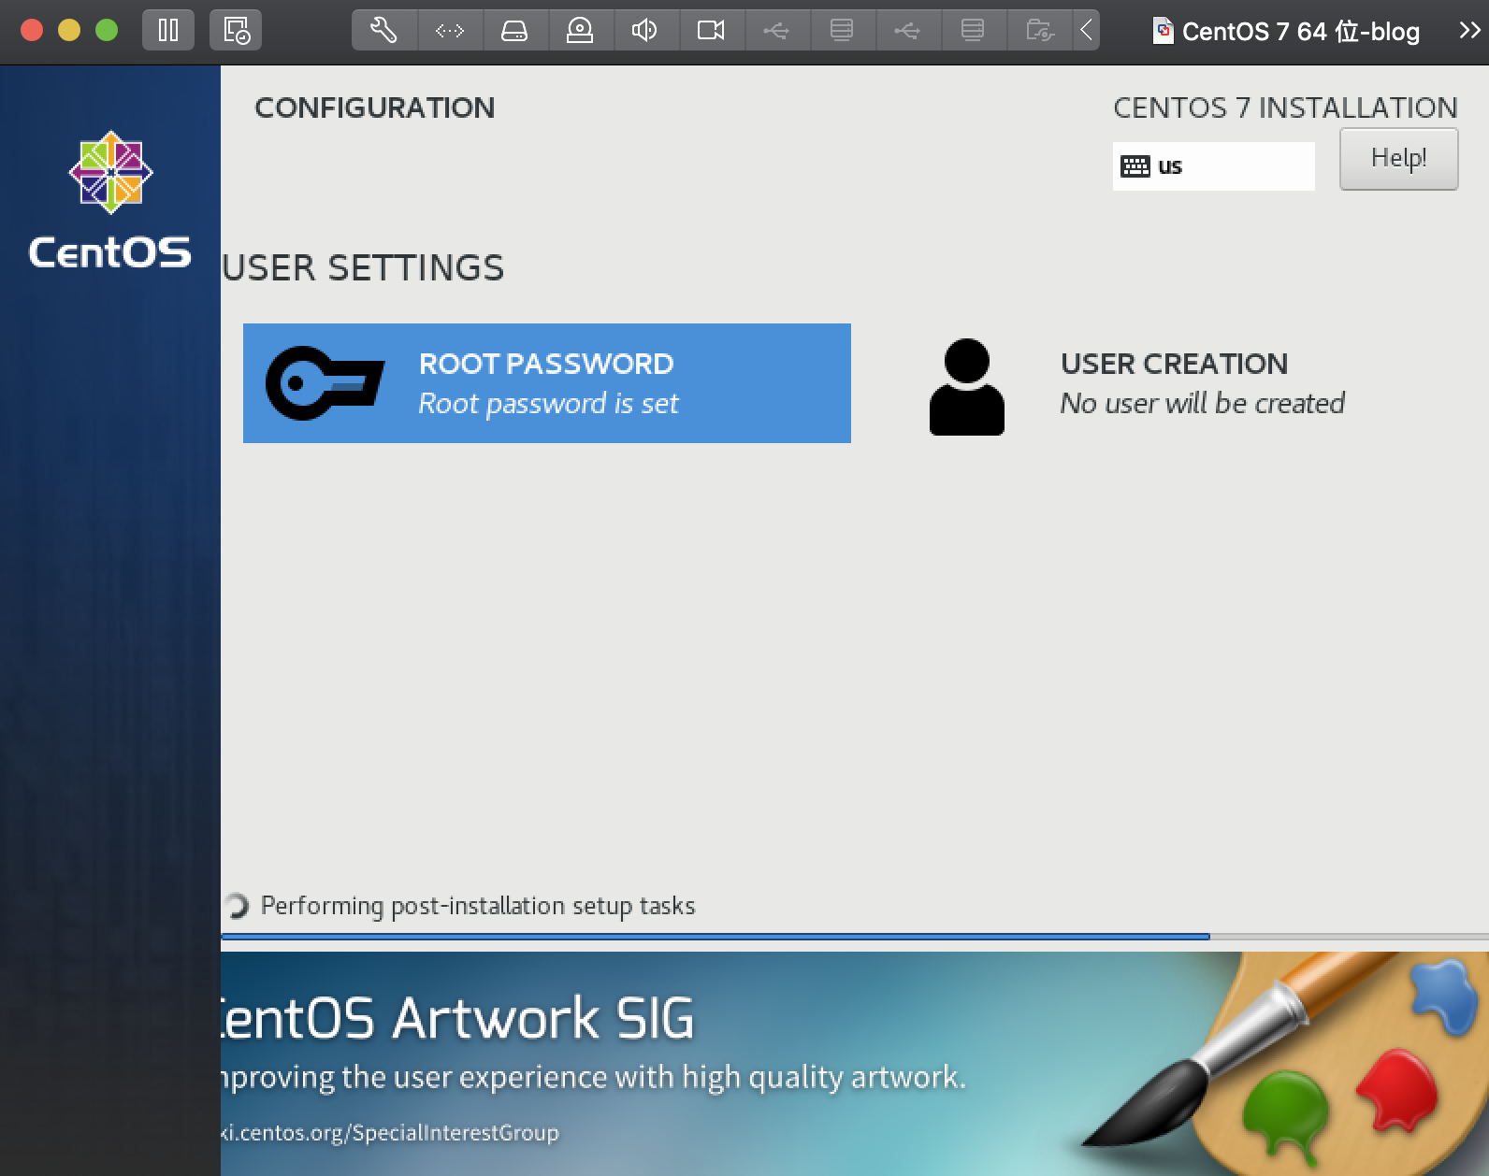Click the first printer device icon

pyautogui.click(x=842, y=31)
